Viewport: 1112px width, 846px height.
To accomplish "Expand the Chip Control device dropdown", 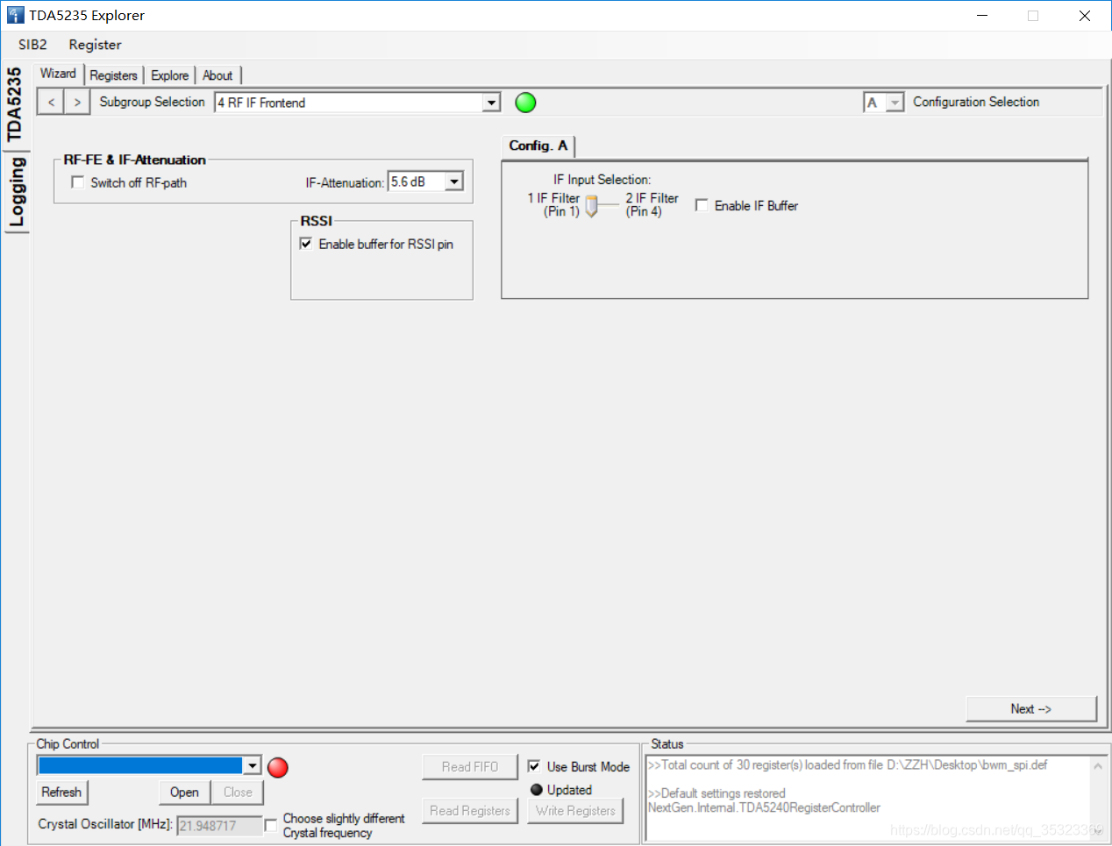I will coord(253,765).
